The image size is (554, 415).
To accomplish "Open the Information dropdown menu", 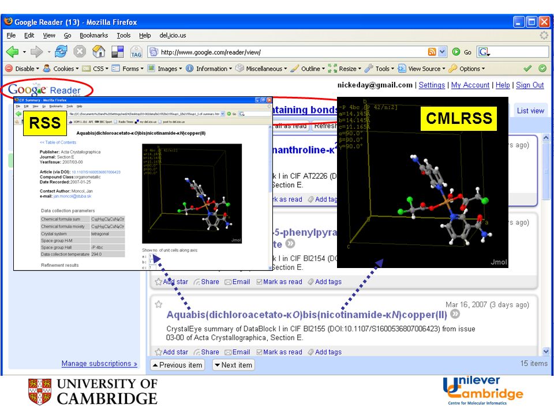I will [209, 69].
